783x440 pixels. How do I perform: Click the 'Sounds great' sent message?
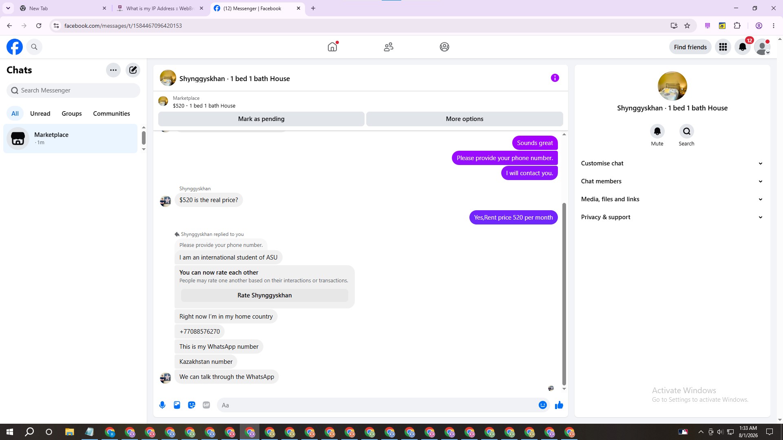[x=535, y=143]
